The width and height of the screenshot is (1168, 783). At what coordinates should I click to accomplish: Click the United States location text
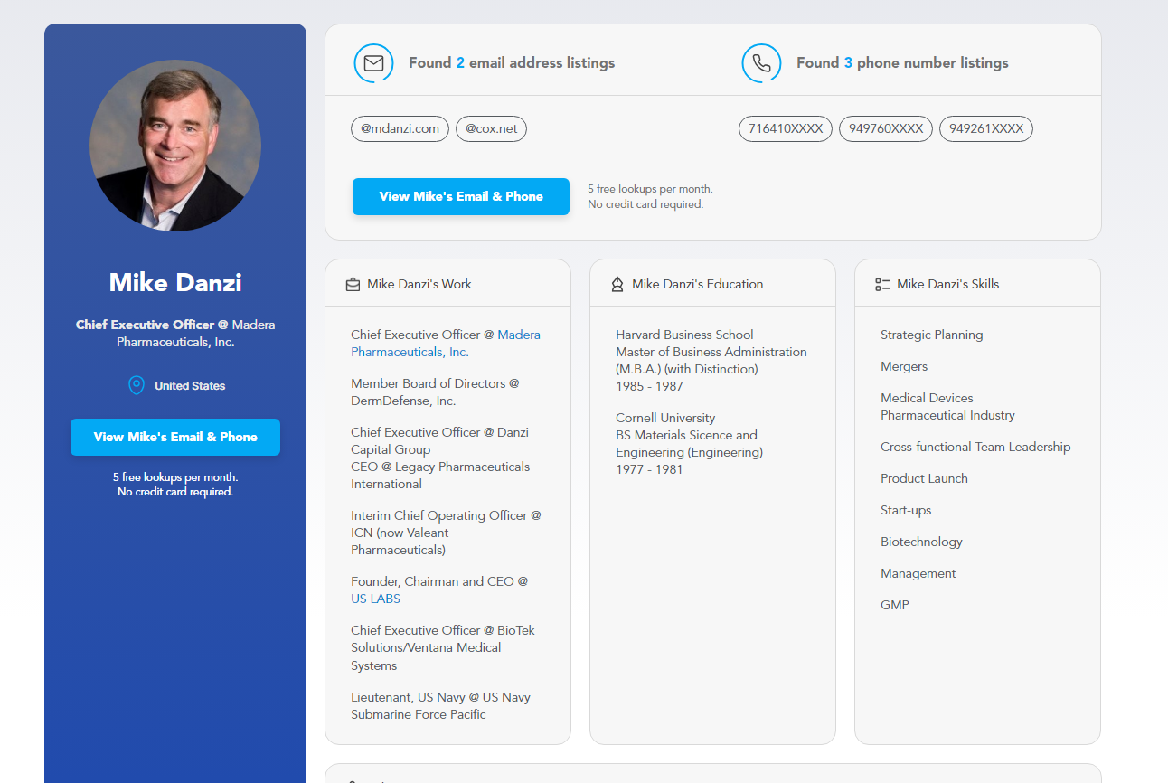click(x=190, y=386)
